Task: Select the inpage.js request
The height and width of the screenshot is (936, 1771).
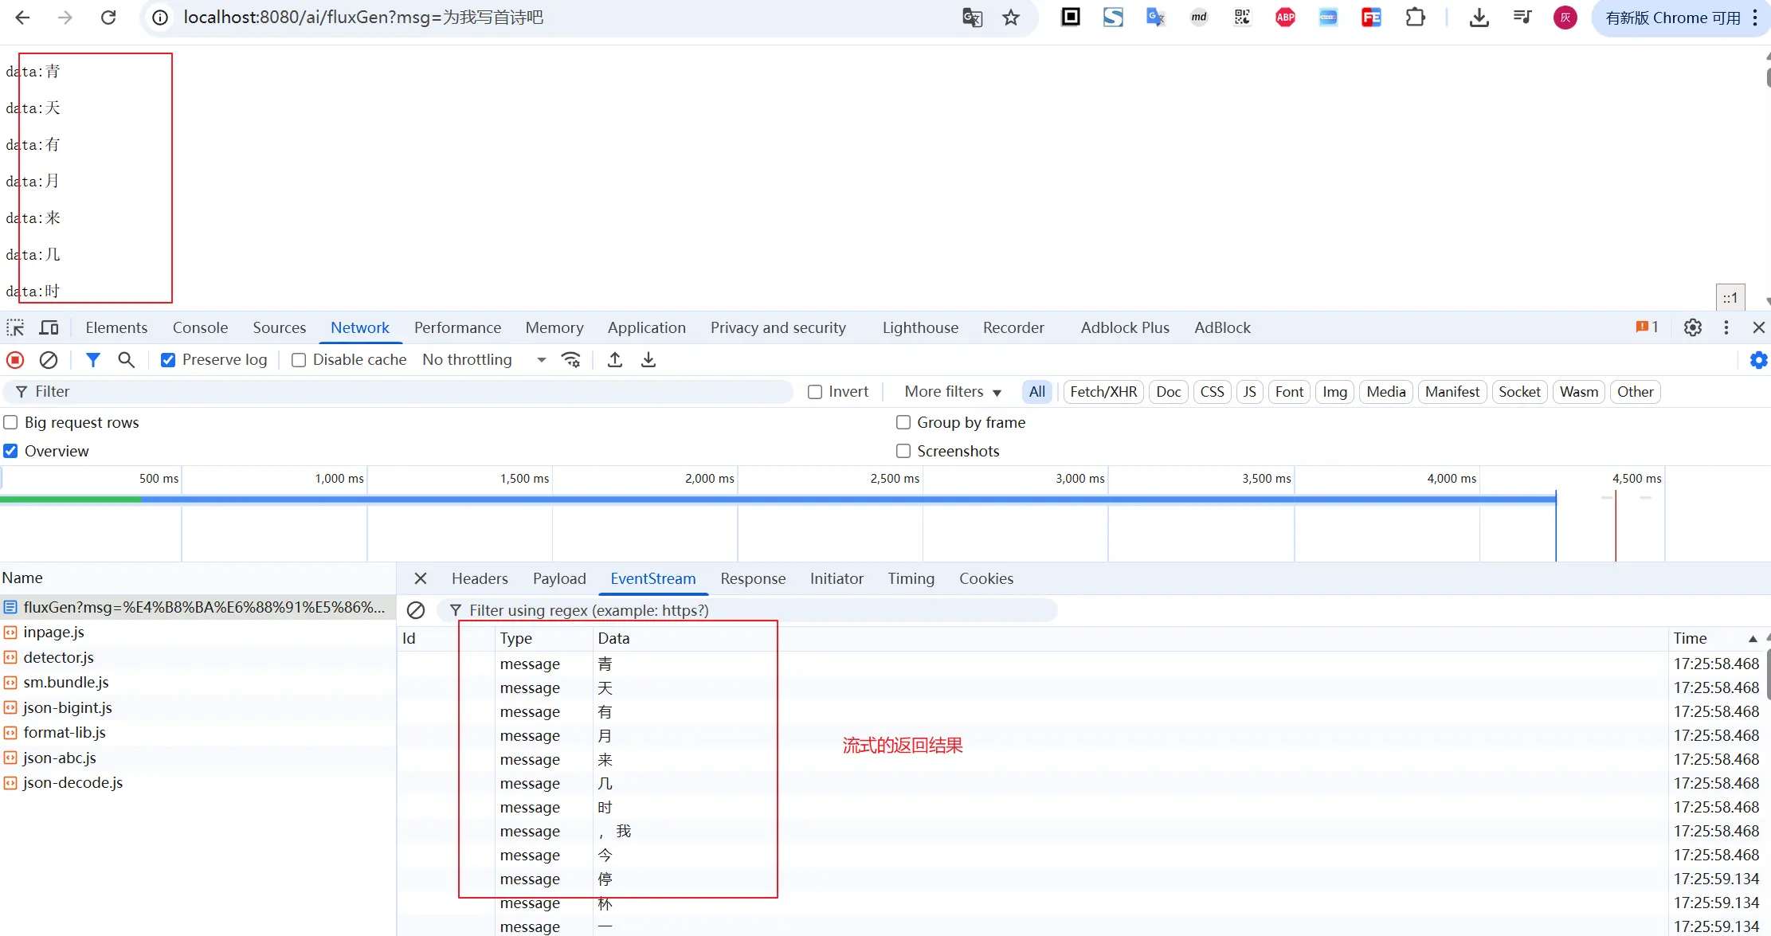Action: pos(53,632)
